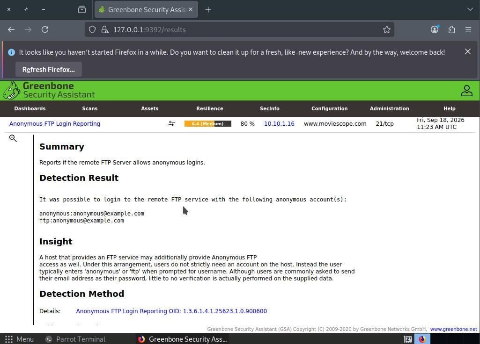Click the browser back arrow
The width and height of the screenshot is (480, 344).
point(11,29)
